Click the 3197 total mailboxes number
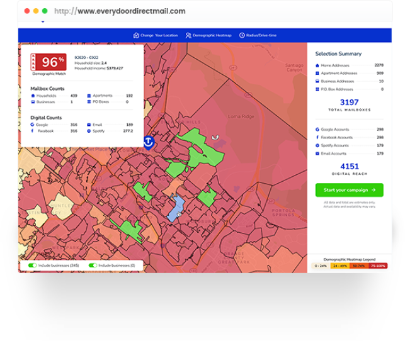The width and height of the screenshot is (405, 341). (349, 103)
